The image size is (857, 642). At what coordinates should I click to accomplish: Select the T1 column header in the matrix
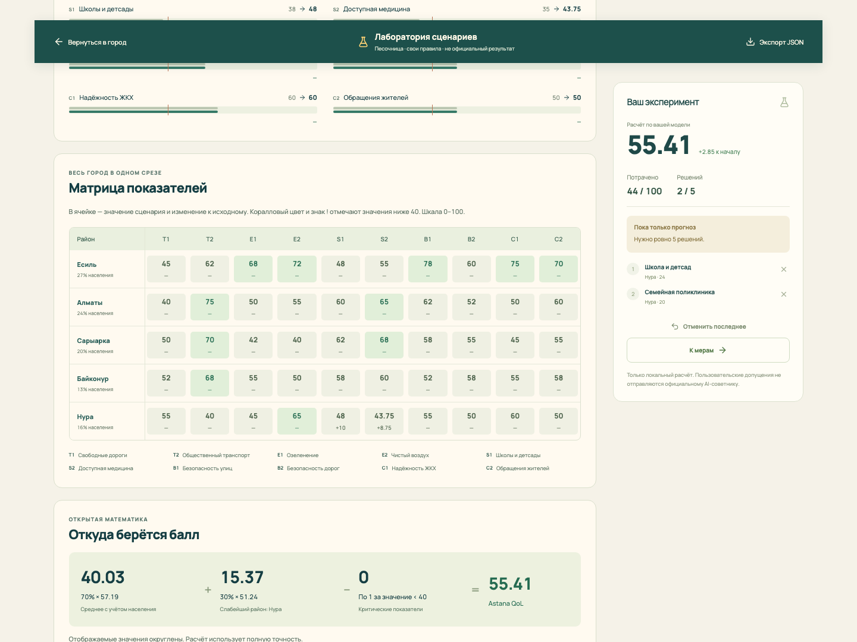tap(166, 239)
